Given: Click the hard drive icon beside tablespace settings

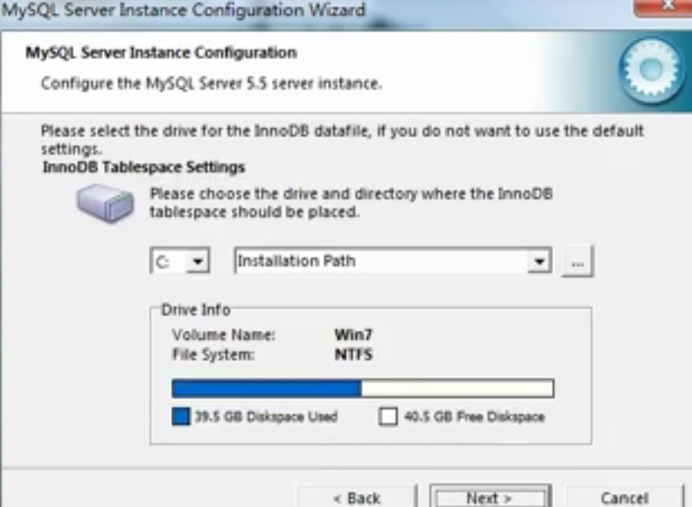Looking at the screenshot, I should (x=105, y=204).
